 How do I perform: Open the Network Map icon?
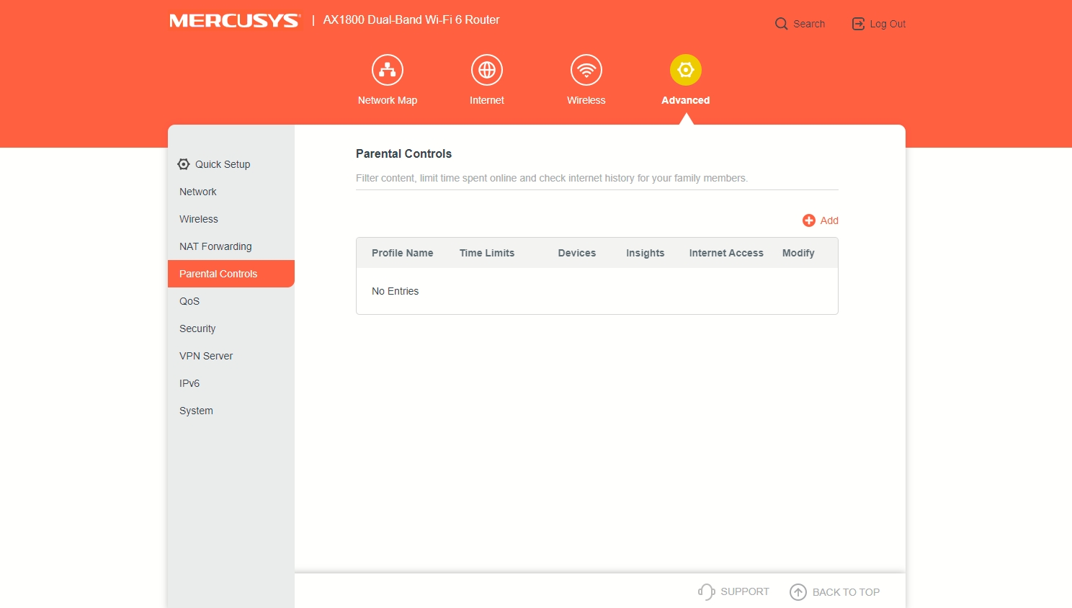click(388, 70)
